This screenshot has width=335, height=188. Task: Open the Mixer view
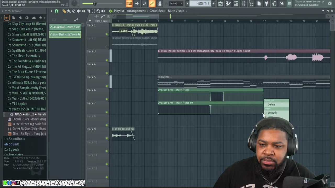click(243, 3)
